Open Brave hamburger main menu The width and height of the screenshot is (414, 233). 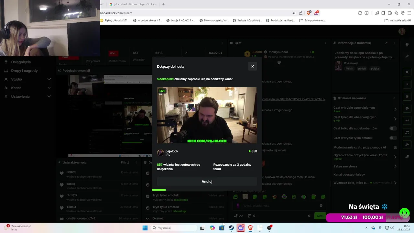click(409, 13)
